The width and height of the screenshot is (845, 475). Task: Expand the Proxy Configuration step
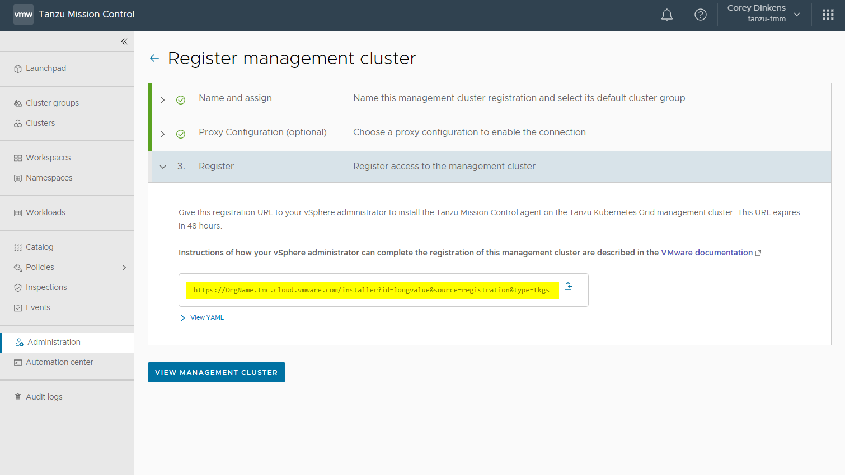tap(163, 134)
